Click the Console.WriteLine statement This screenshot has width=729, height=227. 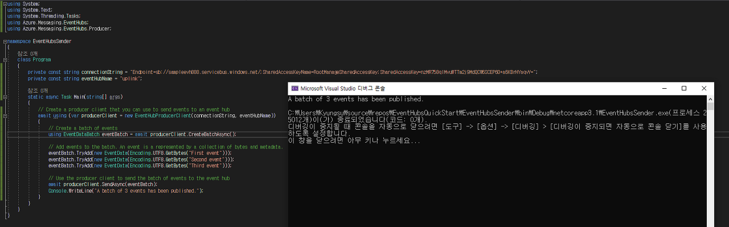pyautogui.click(x=126, y=191)
